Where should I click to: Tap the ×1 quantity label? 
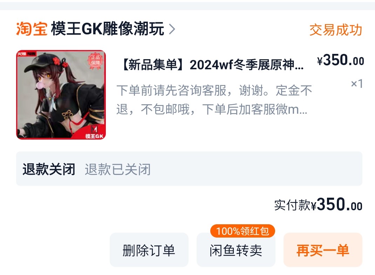(357, 84)
